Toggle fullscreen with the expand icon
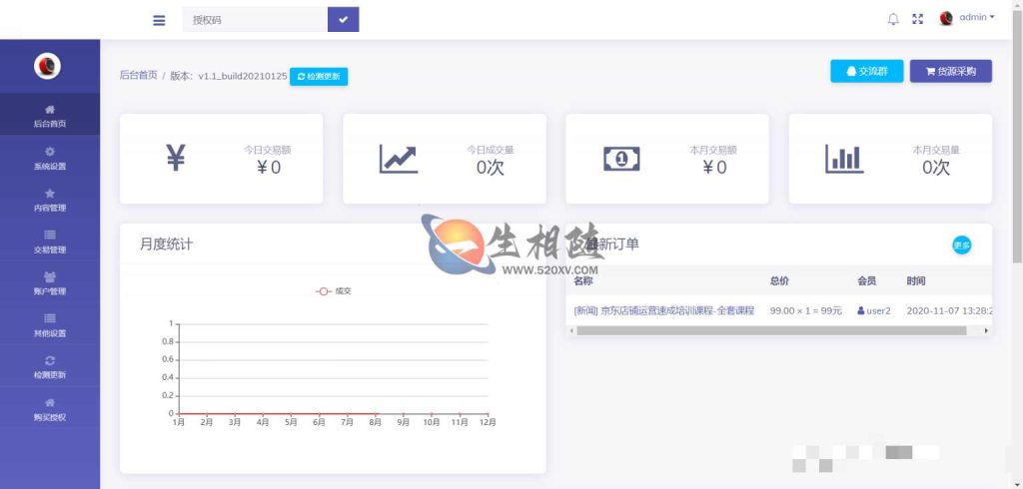Viewport: 1023px width, 489px height. pos(918,19)
